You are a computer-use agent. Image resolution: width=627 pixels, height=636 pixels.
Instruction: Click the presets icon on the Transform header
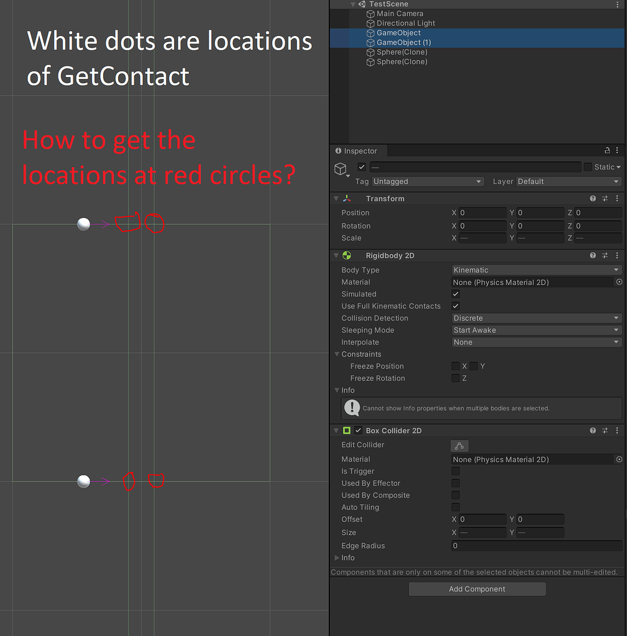pos(604,198)
